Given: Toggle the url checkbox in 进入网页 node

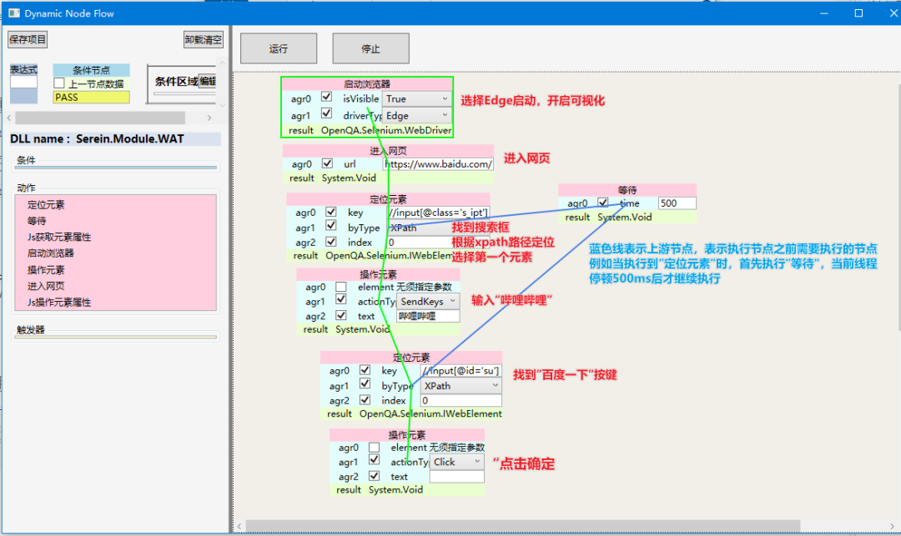Looking at the screenshot, I should click(x=327, y=163).
